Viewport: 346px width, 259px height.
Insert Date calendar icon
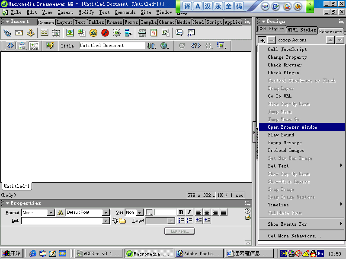(x=154, y=33)
